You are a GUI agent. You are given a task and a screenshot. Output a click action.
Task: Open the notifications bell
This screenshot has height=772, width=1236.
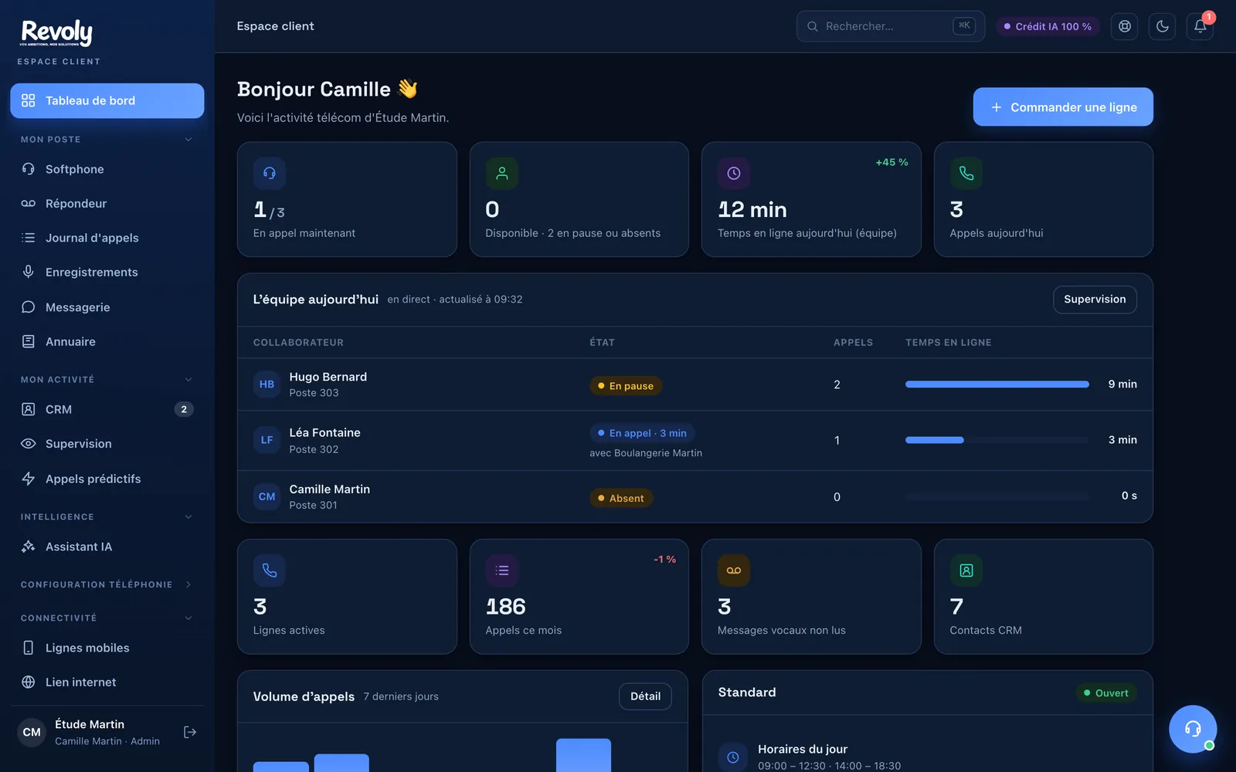pyautogui.click(x=1200, y=26)
